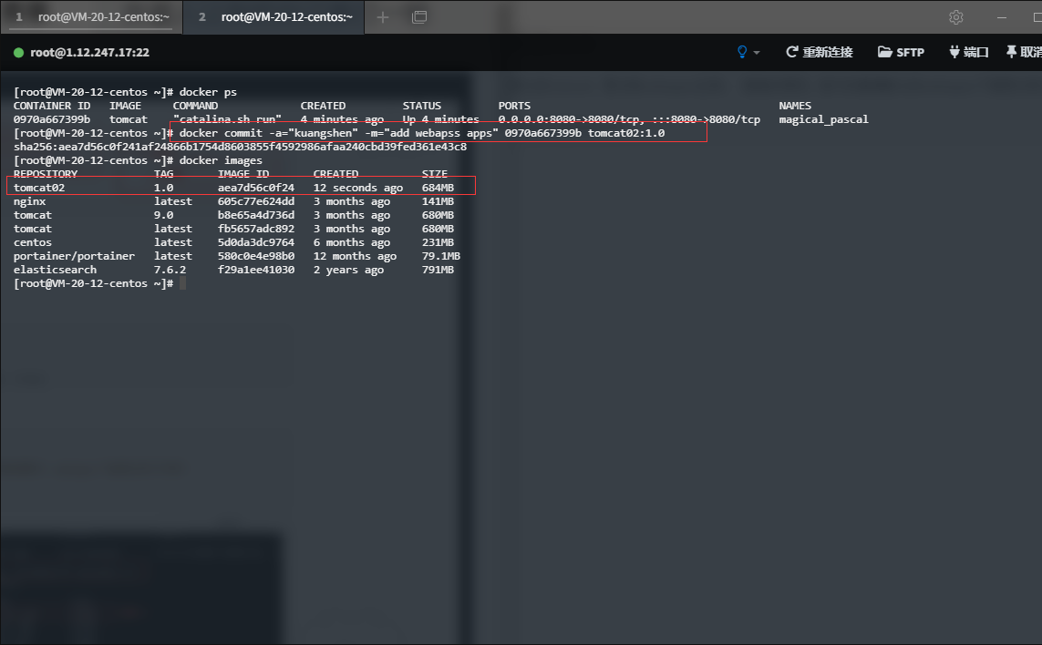Click the 9.0 tag of tomcat
The height and width of the screenshot is (645, 1042).
[x=163, y=215]
